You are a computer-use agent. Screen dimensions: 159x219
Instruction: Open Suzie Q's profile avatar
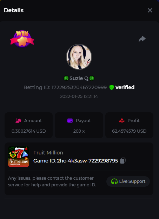(79, 57)
